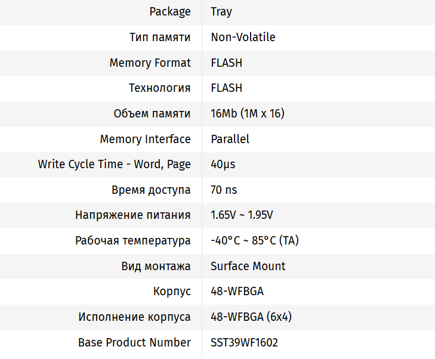The image size is (435, 359).
Task: Select the "Surface Mount" value
Action: [248, 266]
